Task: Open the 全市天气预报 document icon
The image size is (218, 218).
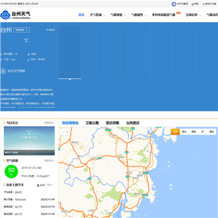Action: pos(3,71)
